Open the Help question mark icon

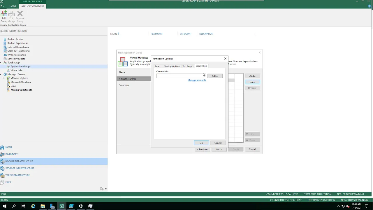click(x=370, y=6)
